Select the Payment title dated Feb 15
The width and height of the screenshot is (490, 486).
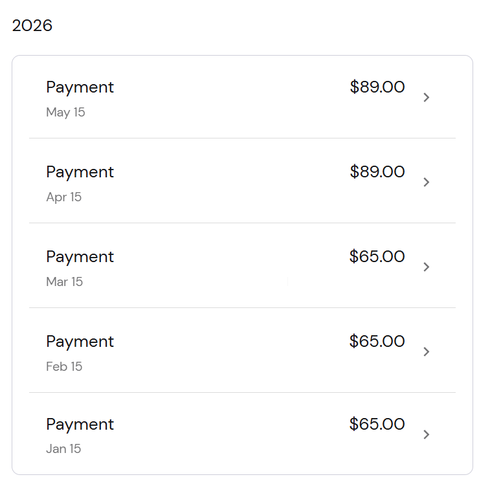click(80, 342)
